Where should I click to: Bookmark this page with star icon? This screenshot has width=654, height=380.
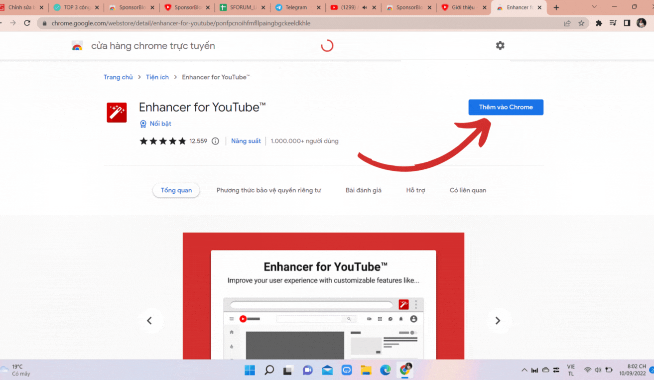click(x=581, y=23)
